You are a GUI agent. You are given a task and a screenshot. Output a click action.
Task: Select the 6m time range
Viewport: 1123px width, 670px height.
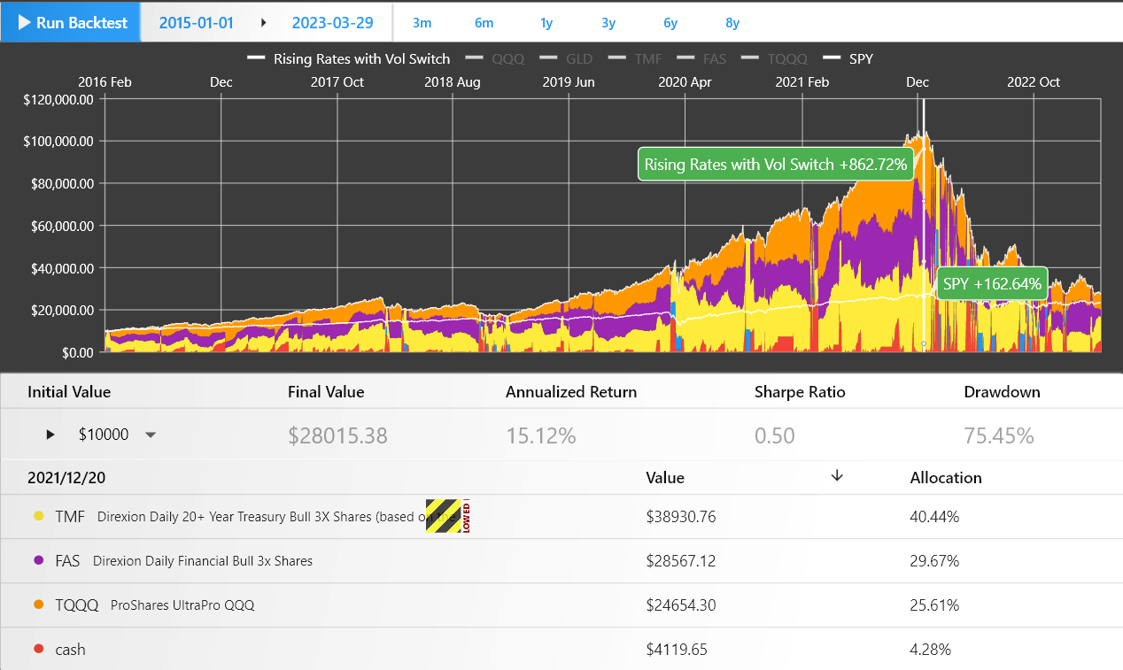click(x=484, y=23)
